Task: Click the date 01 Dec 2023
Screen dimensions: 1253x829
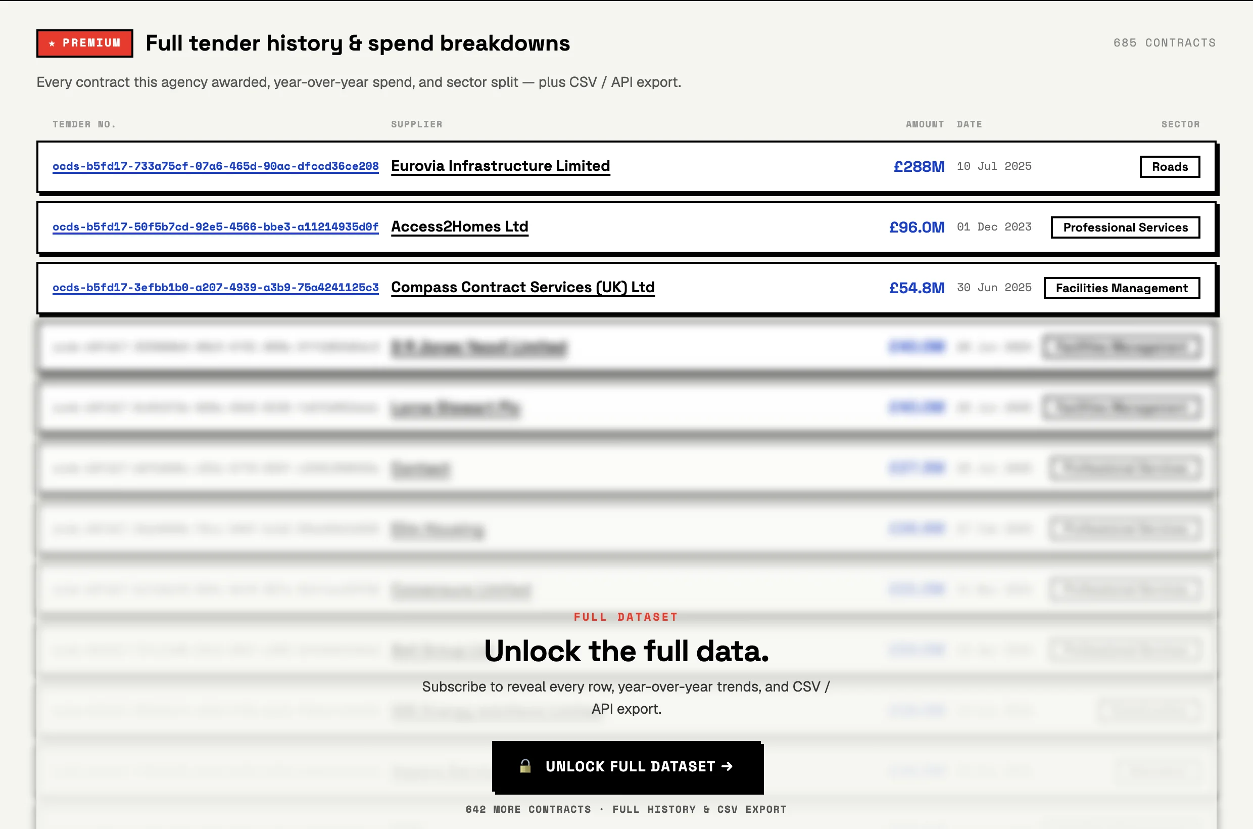Action: click(994, 227)
